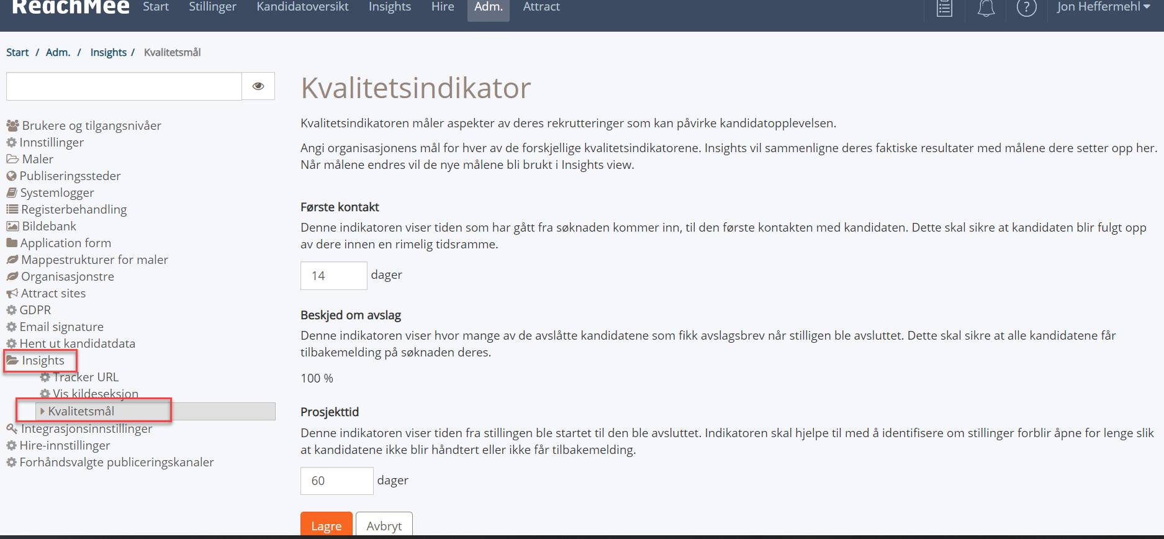Open Insights in top navigation
Screen dimensions: 1164x539
[390, 7]
